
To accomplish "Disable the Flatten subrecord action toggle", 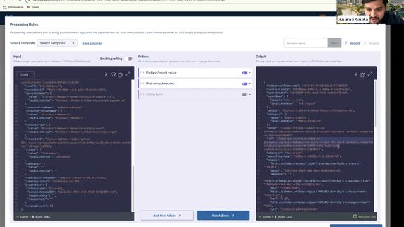I will pyautogui.click(x=244, y=84).
